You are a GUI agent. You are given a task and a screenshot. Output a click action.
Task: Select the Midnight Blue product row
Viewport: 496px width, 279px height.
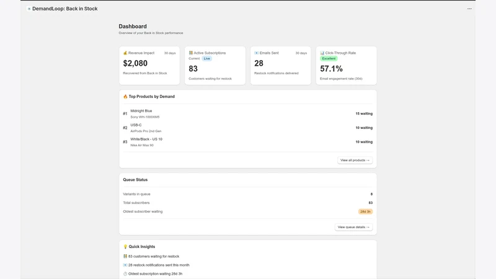point(247,113)
